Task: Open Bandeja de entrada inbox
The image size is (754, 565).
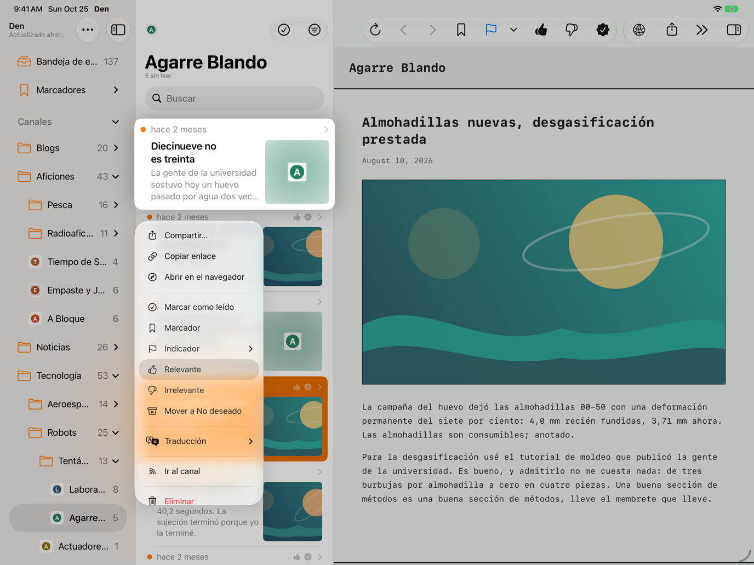Action: [68, 61]
